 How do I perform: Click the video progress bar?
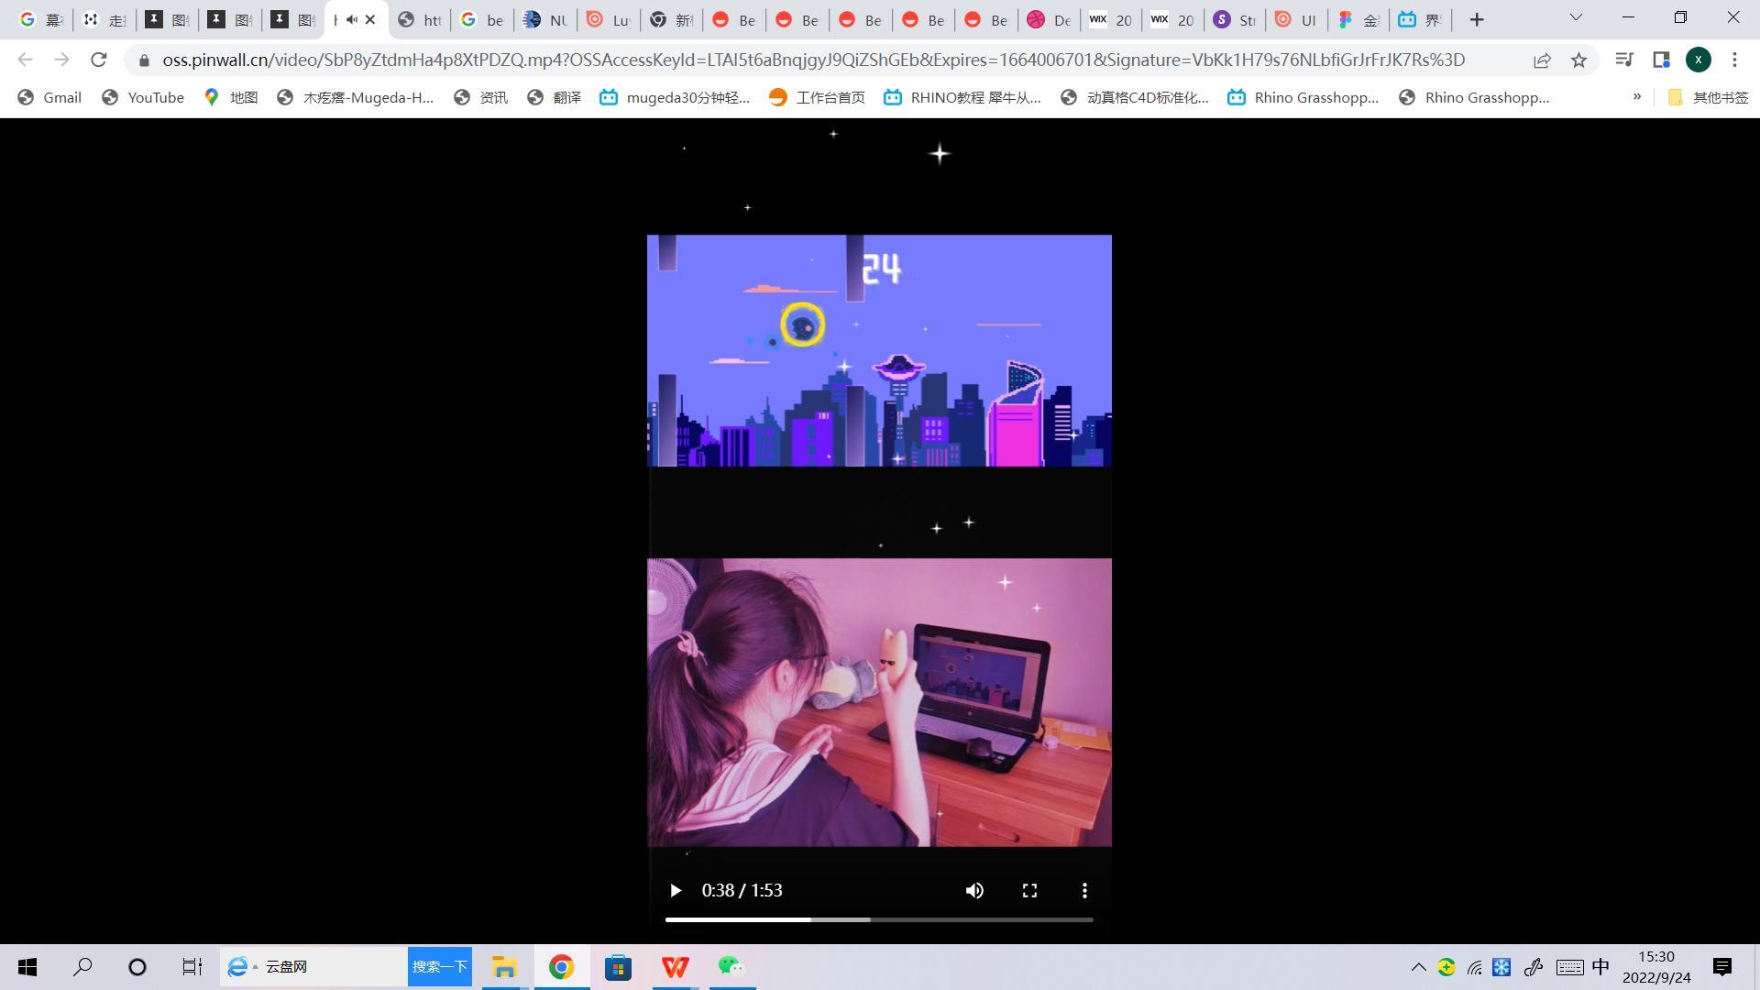tap(878, 918)
